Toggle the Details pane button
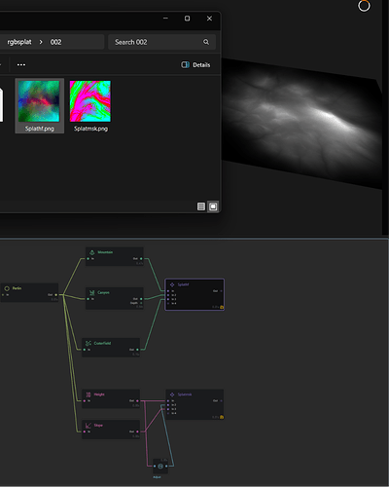The width and height of the screenshot is (389, 487). (195, 65)
